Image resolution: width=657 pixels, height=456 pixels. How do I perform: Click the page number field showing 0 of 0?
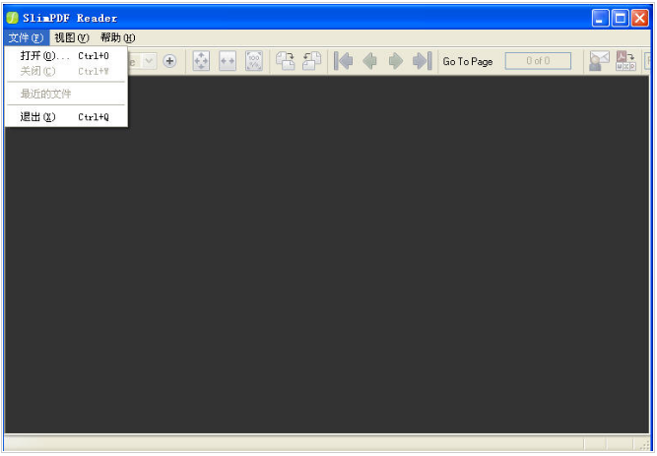point(538,61)
